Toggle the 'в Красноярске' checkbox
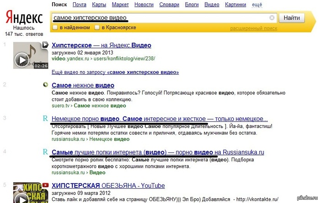 [97, 28]
